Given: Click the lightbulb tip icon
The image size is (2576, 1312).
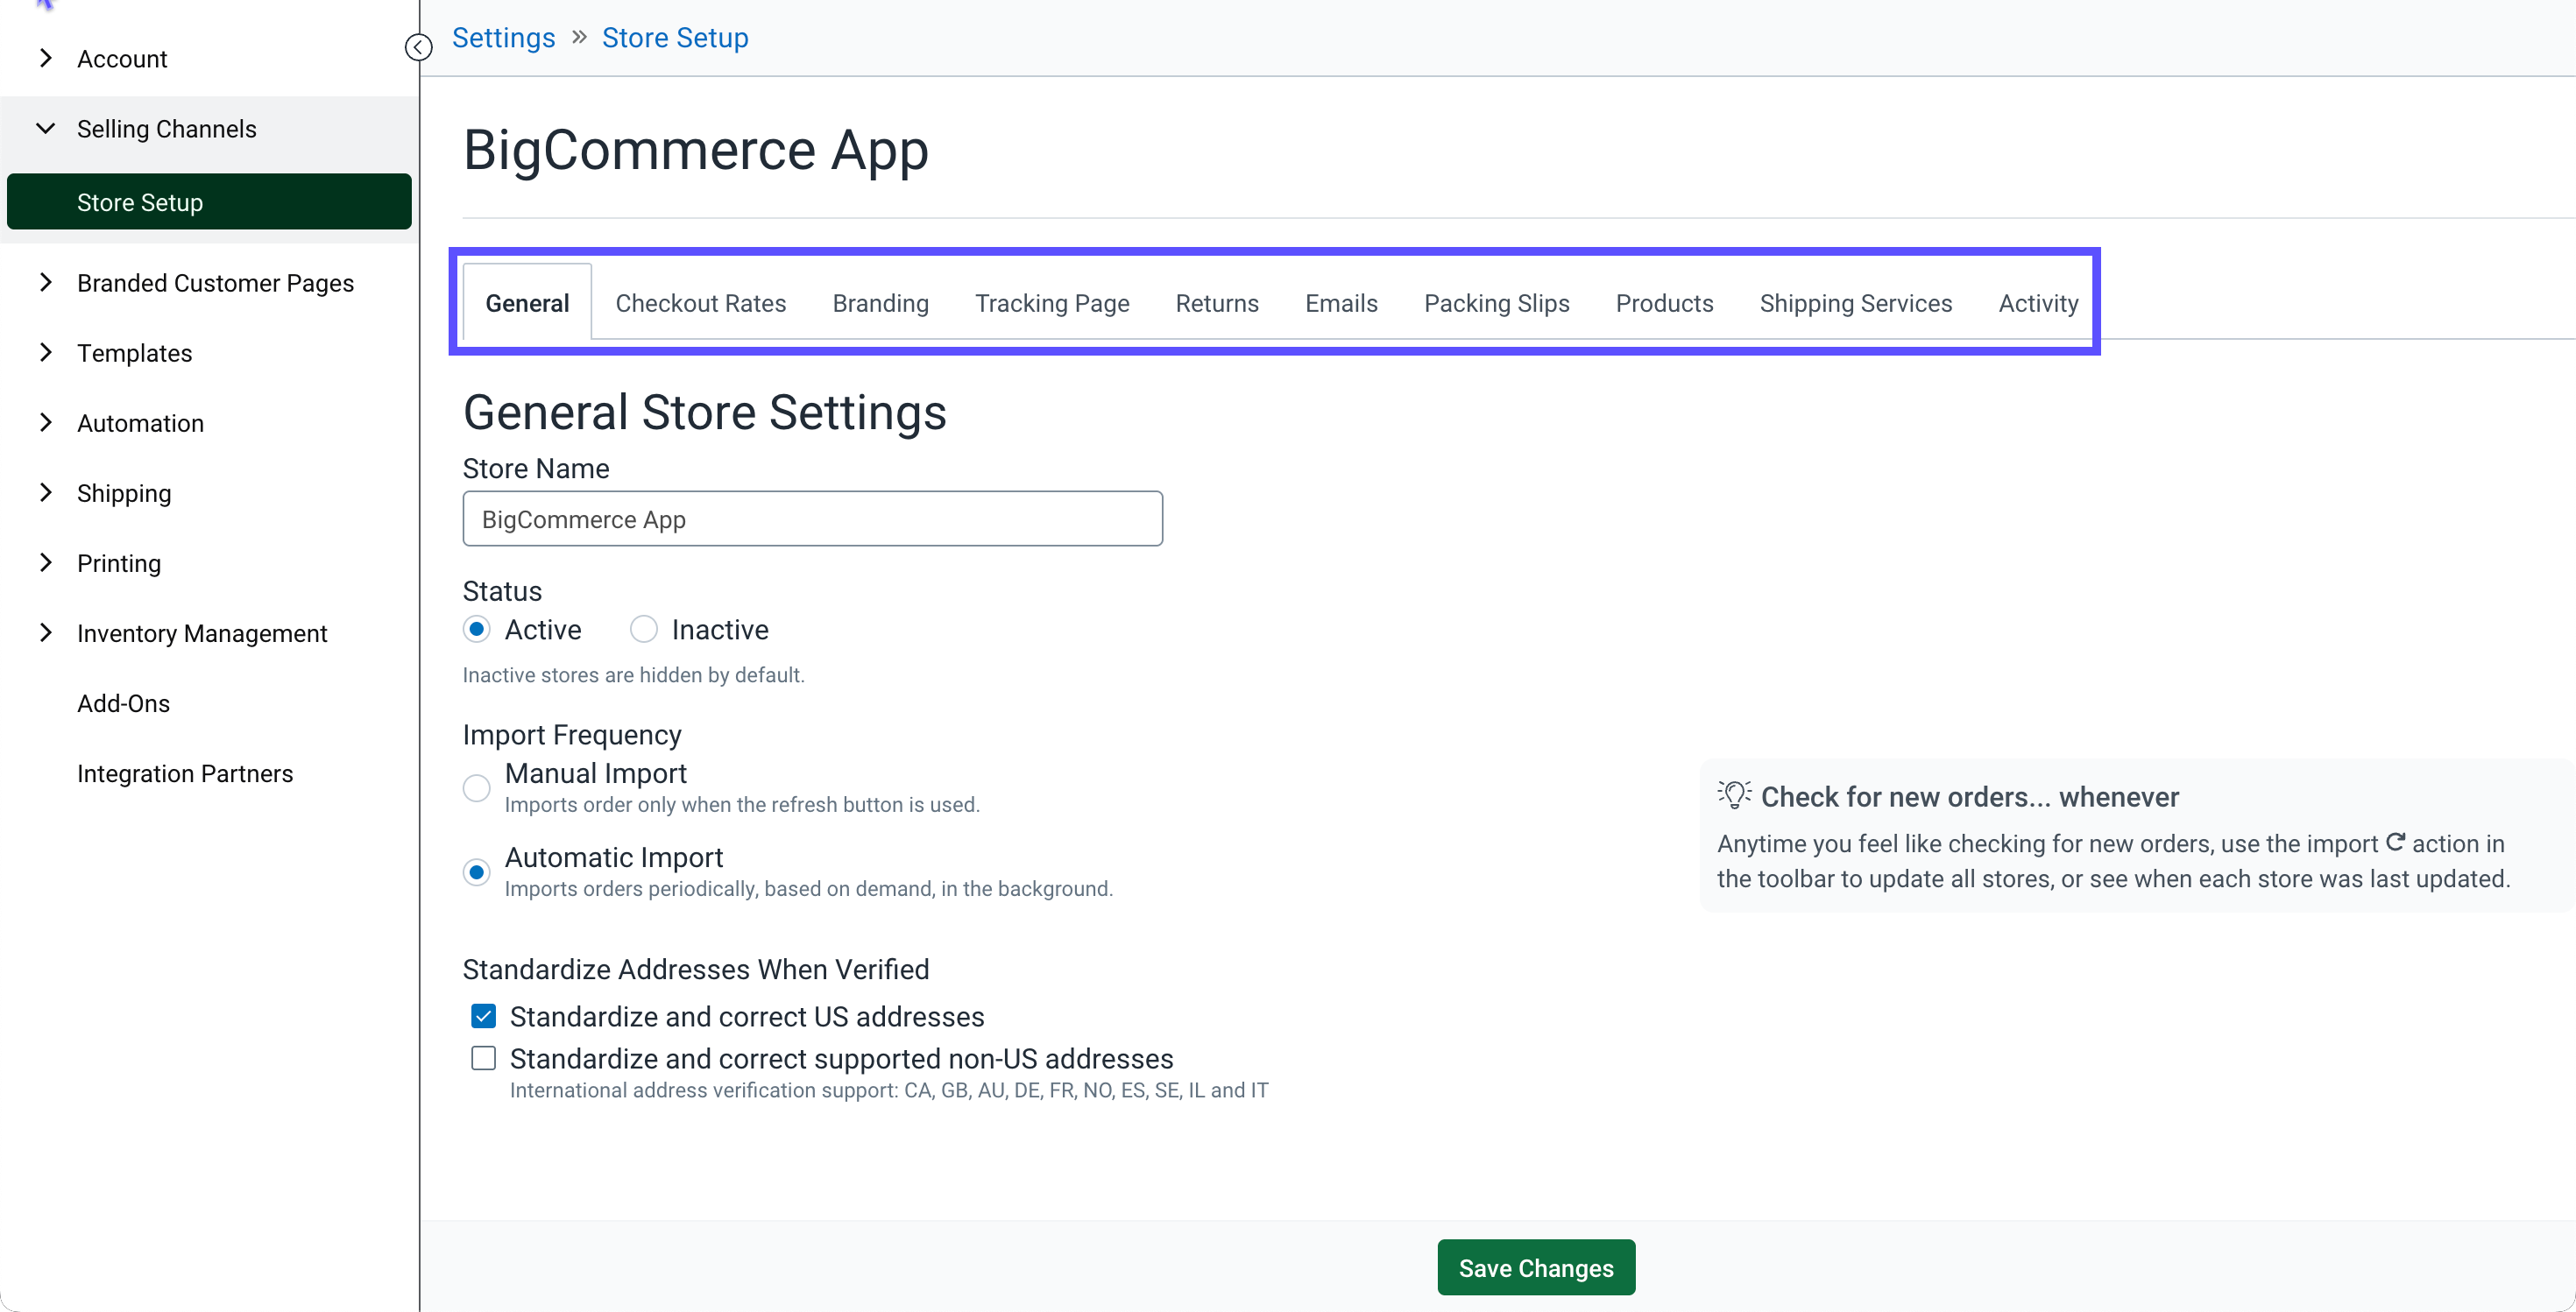Looking at the screenshot, I should 1734,794.
